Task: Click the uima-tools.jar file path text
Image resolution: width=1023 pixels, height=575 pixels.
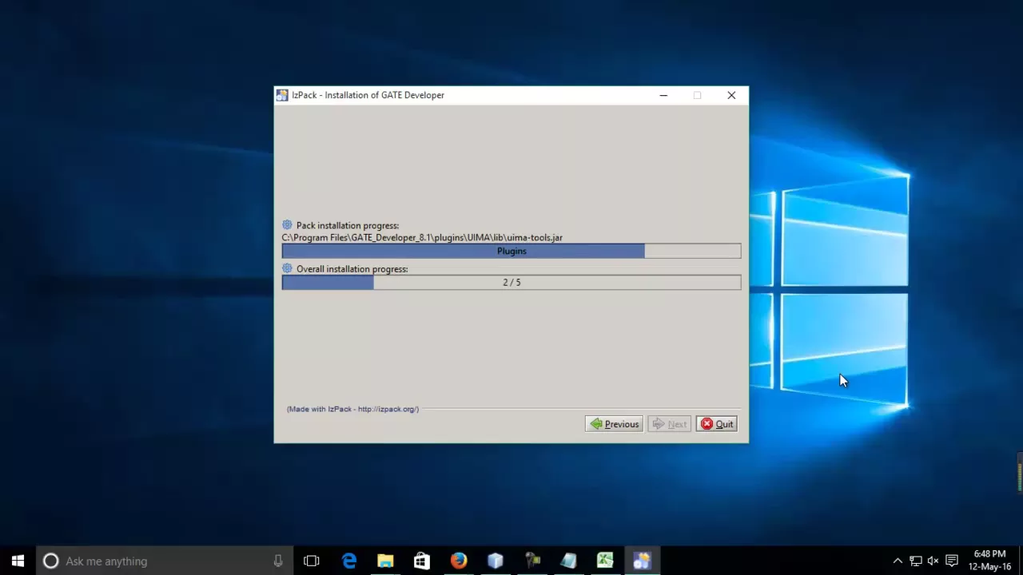Action: 422,237
